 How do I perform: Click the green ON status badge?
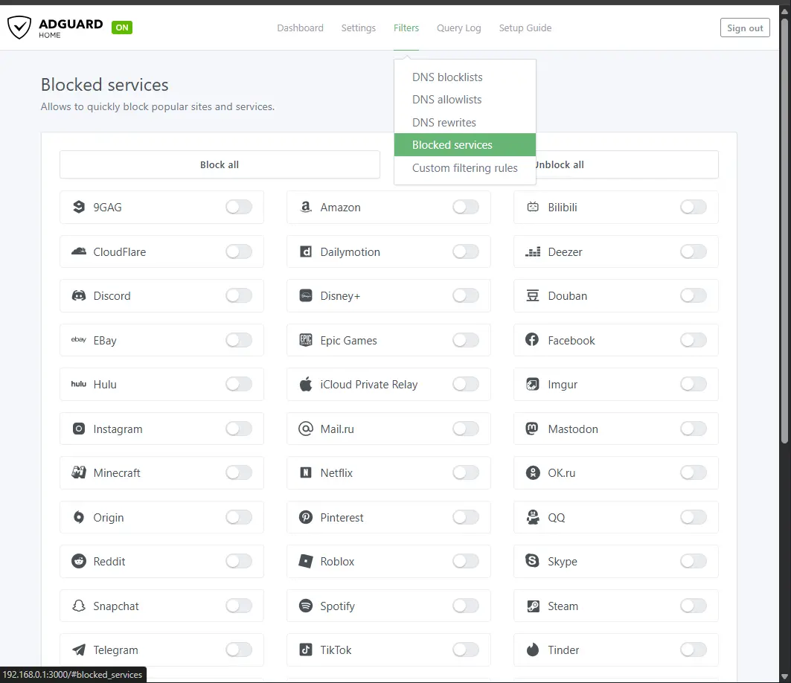121,28
